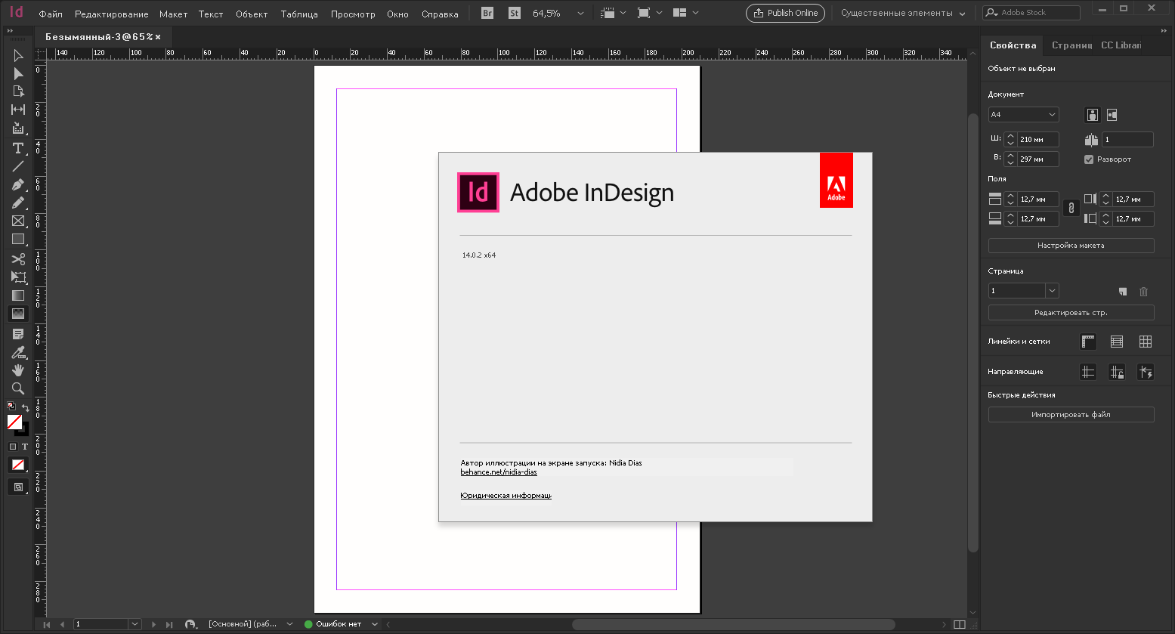Screen dimensions: 1175x634
Task: Click the delete page trash icon
Action: tap(1143, 292)
